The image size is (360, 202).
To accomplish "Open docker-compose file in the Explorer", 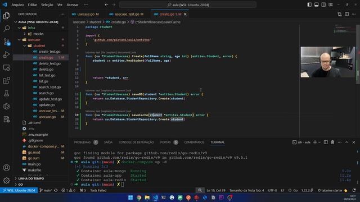I will [x=43, y=146].
